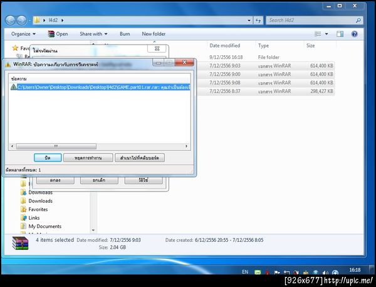This screenshot has height=287, width=376.
Task: Click '4 items selected' in details pane
Action: point(55,240)
